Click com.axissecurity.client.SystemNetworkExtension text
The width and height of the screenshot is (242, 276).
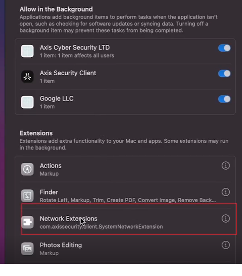[101, 227]
